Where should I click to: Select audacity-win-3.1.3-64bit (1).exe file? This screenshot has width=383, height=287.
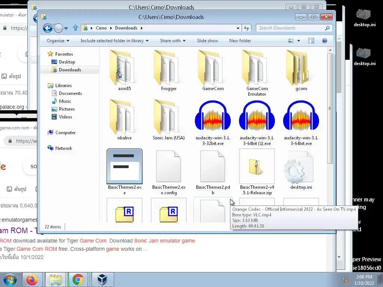click(x=257, y=123)
